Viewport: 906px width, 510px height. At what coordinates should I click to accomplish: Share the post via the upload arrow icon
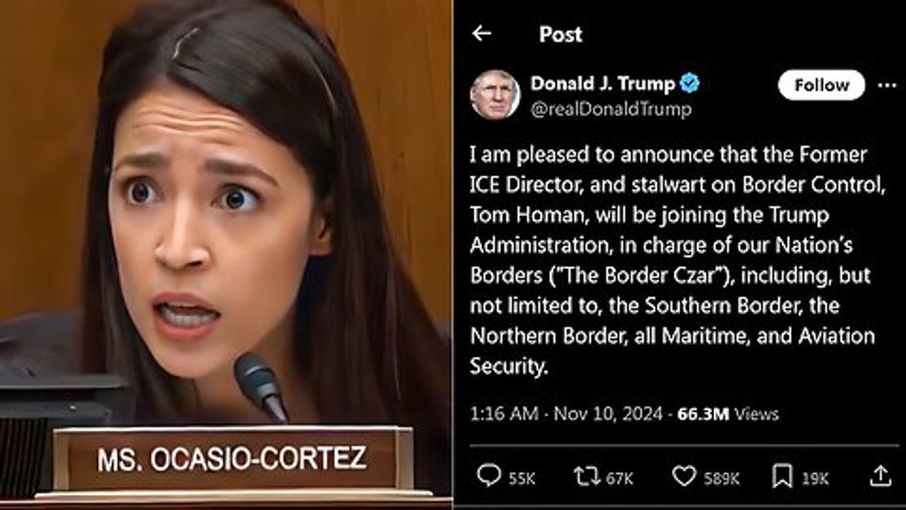coord(880,476)
